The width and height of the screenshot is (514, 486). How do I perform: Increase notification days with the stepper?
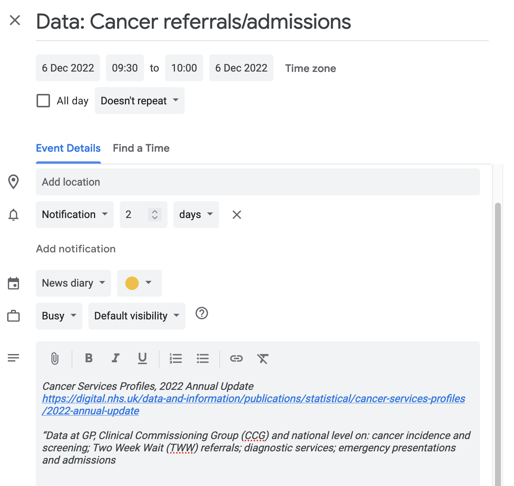tap(154, 212)
